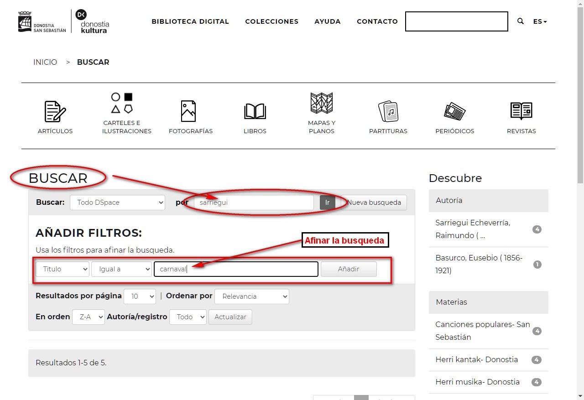Open the Fotografías category icon
The width and height of the screenshot is (584, 400).
pos(188,111)
